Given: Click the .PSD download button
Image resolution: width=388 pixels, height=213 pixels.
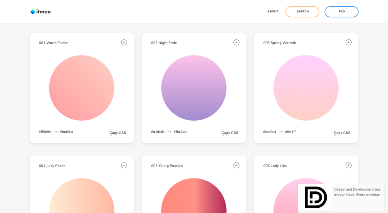Looking at the screenshot, I should pyautogui.click(x=341, y=12).
